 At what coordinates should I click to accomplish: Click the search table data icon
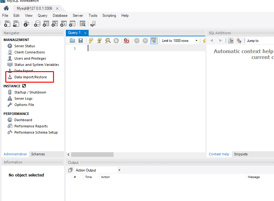pyautogui.click(x=82, y=24)
